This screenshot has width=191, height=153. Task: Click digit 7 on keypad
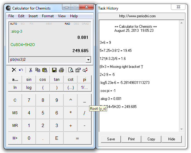point(29,100)
